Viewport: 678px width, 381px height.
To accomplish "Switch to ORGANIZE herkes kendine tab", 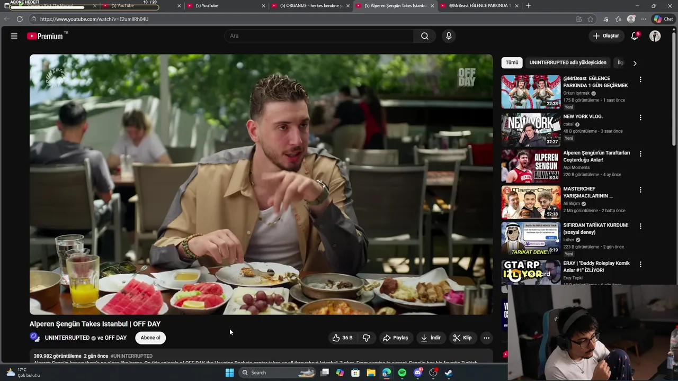I will click(x=310, y=6).
